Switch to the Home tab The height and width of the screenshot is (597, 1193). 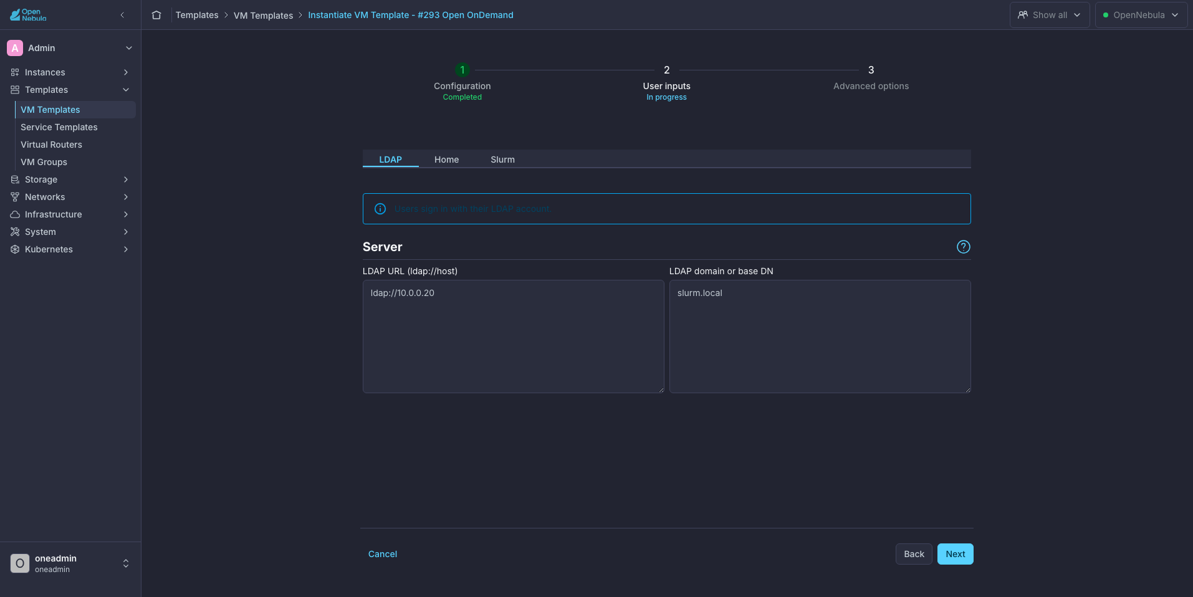click(x=447, y=160)
